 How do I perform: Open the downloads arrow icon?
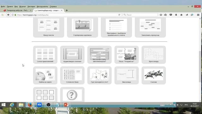(176, 15)
